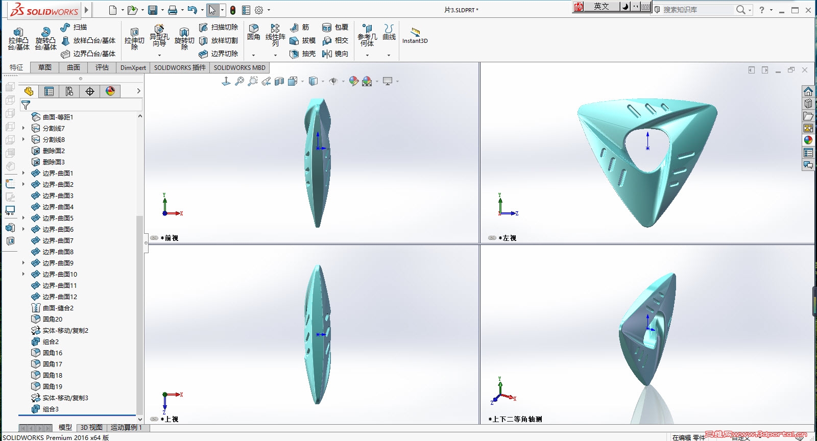Open the 模型 model tab at bottom
The image size is (817, 441).
65,428
